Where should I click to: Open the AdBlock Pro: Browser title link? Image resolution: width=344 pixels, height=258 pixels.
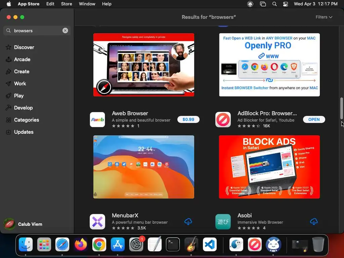(267, 113)
